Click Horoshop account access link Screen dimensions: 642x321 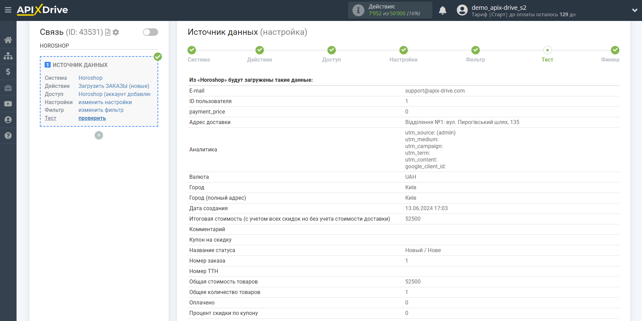pyautogui.click(x=115, y=94)
